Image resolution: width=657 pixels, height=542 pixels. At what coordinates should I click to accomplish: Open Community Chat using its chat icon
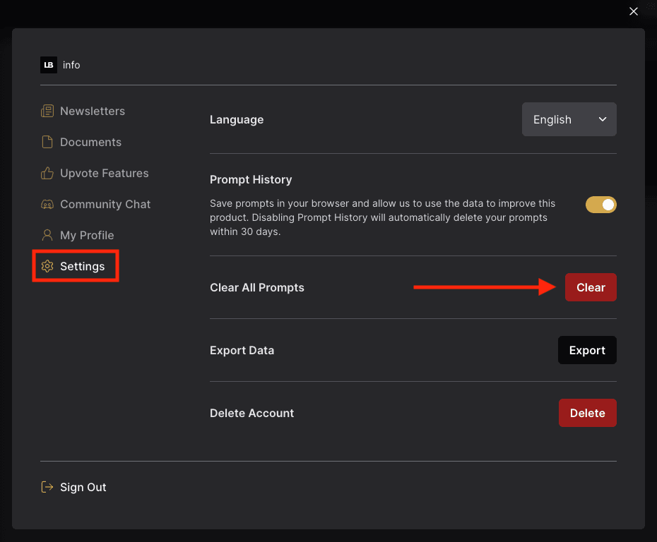[x=47, y=204]
